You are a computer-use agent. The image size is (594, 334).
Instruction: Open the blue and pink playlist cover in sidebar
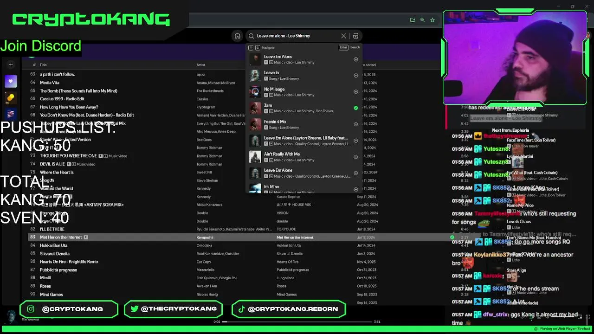coord(11,114)
